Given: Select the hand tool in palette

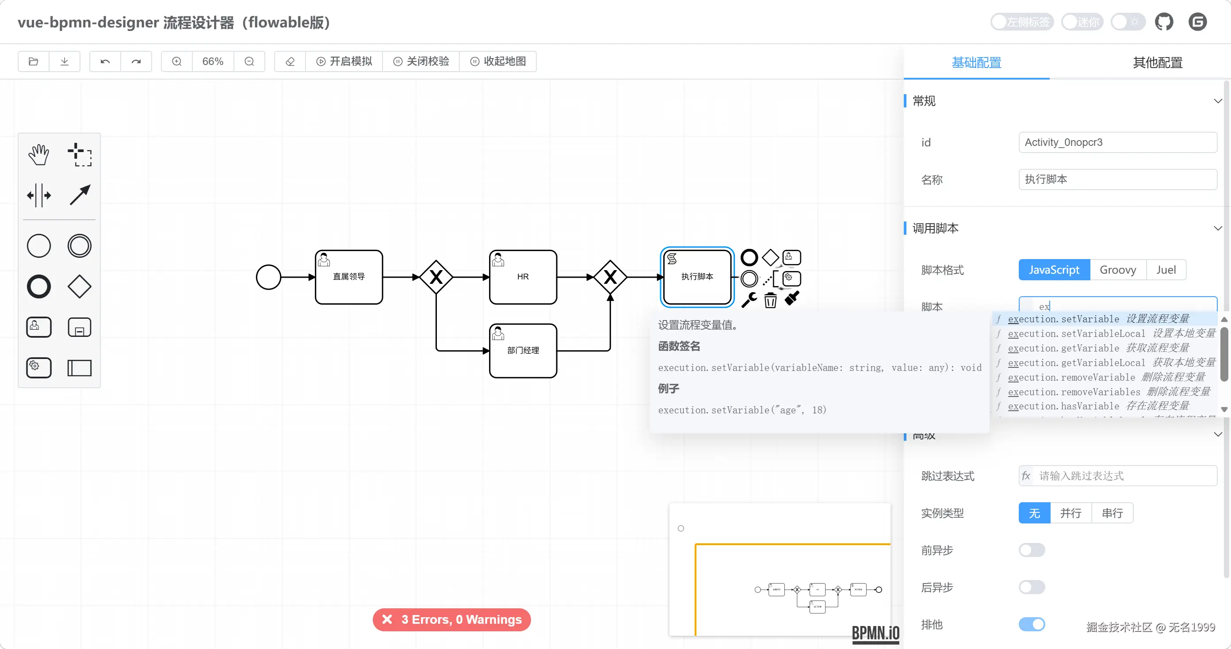Looking at the screenshot, I should tap(38, 154).
